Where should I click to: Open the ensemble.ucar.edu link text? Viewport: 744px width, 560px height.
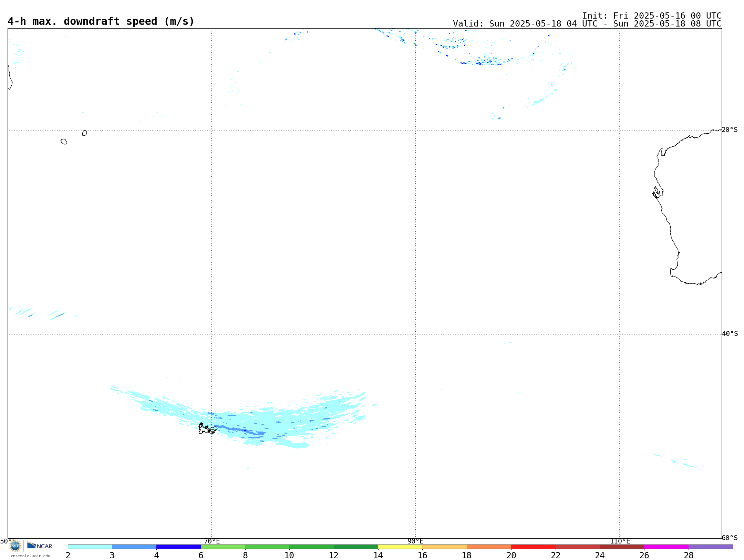click(x=31, y=556)
